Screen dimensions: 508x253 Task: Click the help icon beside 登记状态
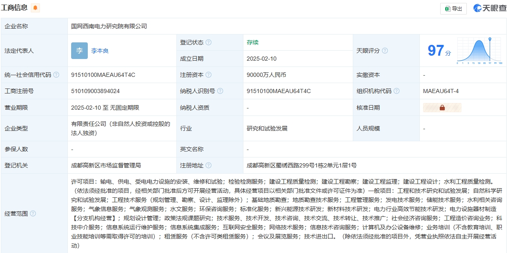click(x=208, y=42)
